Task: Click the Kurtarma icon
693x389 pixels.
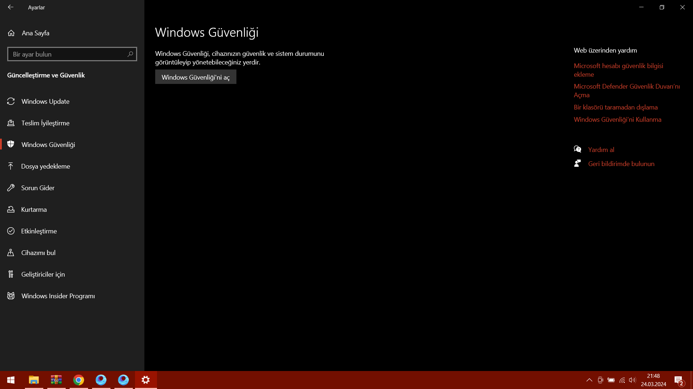Action: 11,209
